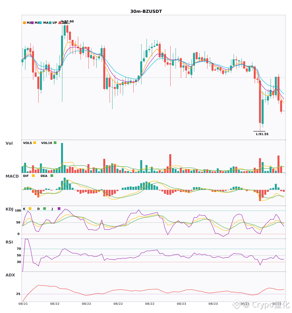Click the H:92.60 high price label
This screenshot has width=292, height=313.
tap(67, 21)
